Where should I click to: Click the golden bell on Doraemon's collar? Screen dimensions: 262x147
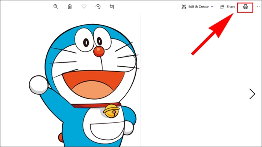111,111
